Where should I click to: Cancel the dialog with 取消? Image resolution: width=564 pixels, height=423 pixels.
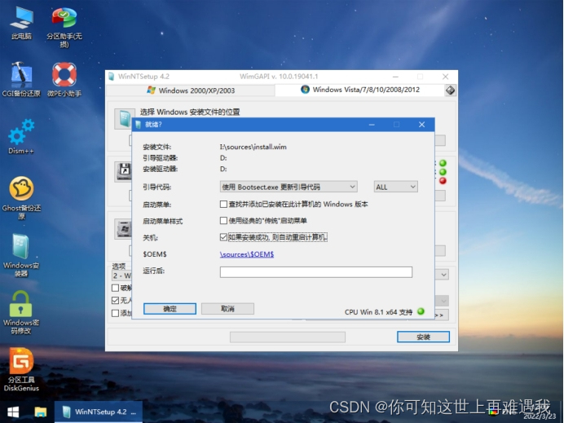[227, 309]
